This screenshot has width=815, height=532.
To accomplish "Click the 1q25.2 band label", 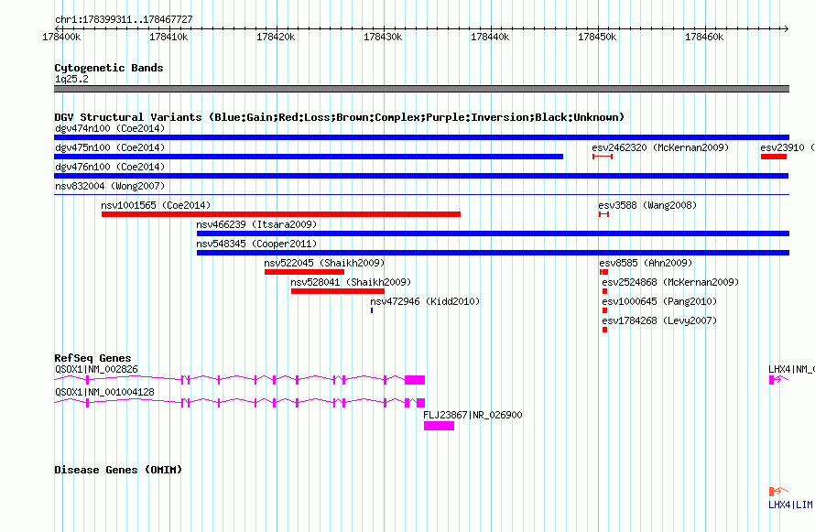I will (71, 79).
